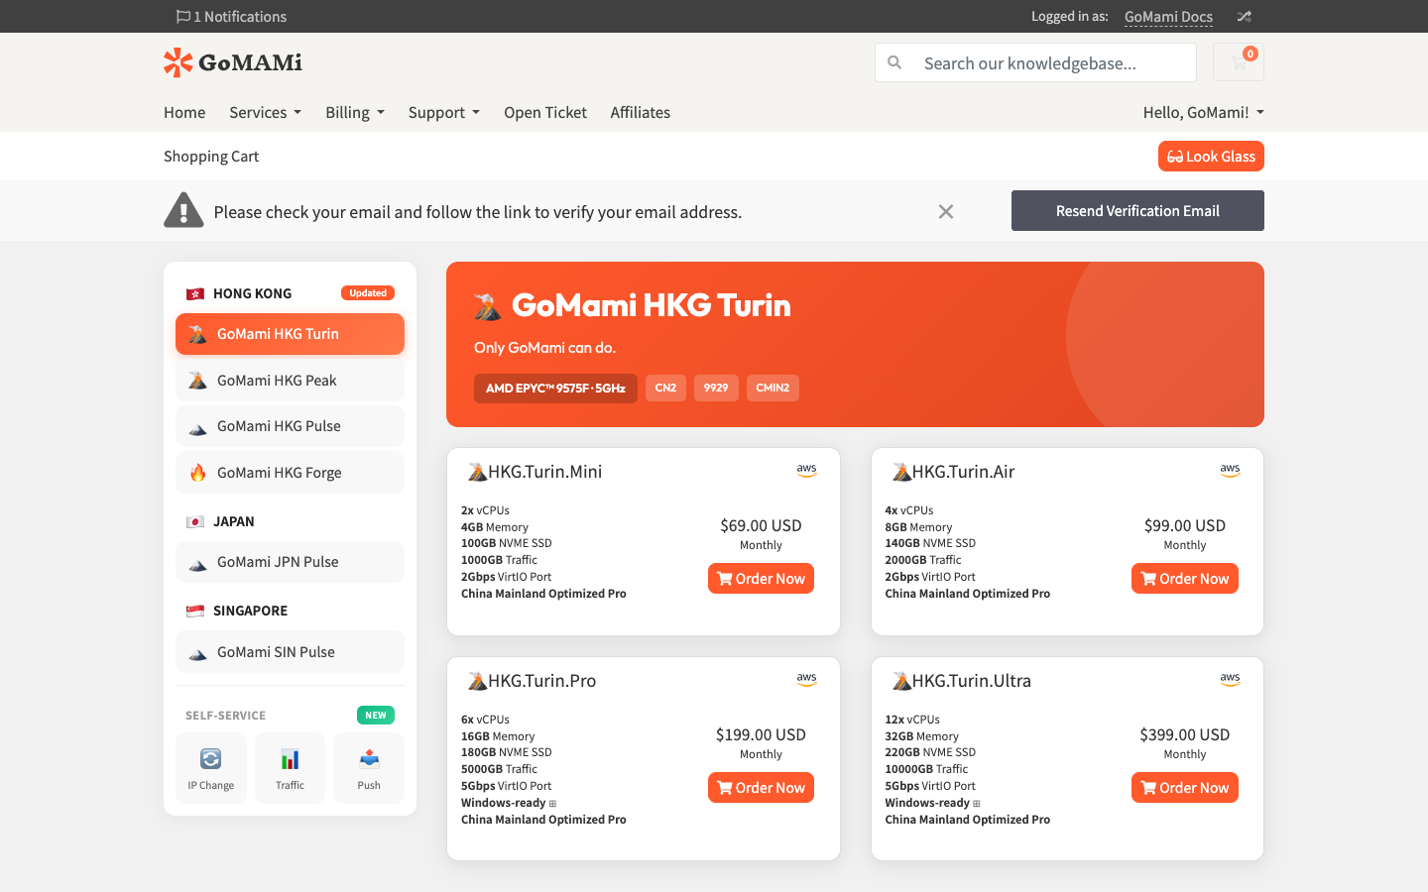The image size is (1428, 892).
Task: Click the volcano icon beside HKG.Turin.Mini title
Action: 477,472
